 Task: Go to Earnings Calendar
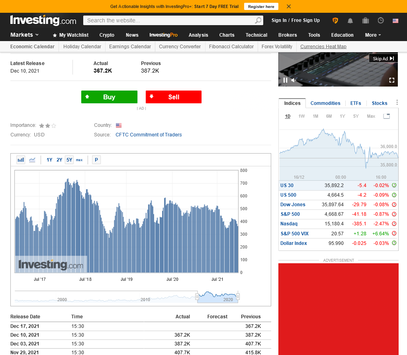click(130, 47)
